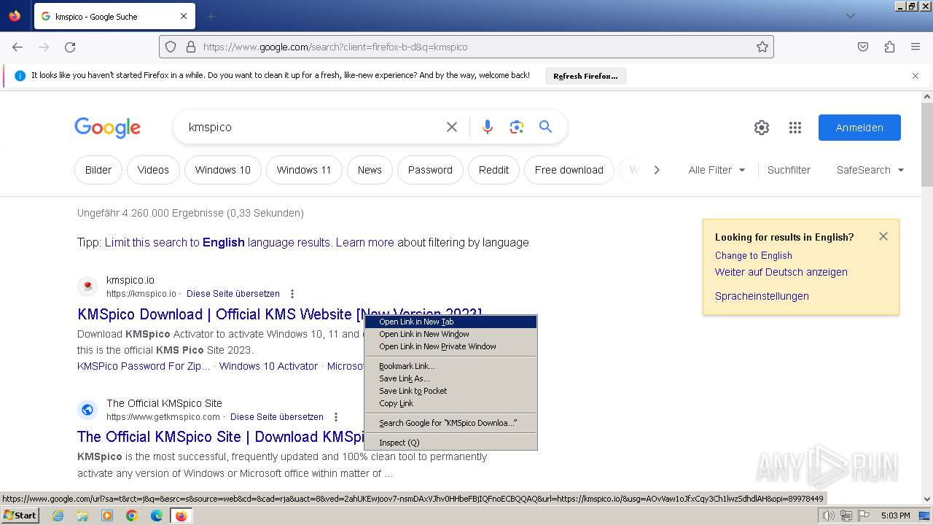Bookmark this page with the star icon
The height and width of the screenshot is (525, 933).
coord(762,47)
